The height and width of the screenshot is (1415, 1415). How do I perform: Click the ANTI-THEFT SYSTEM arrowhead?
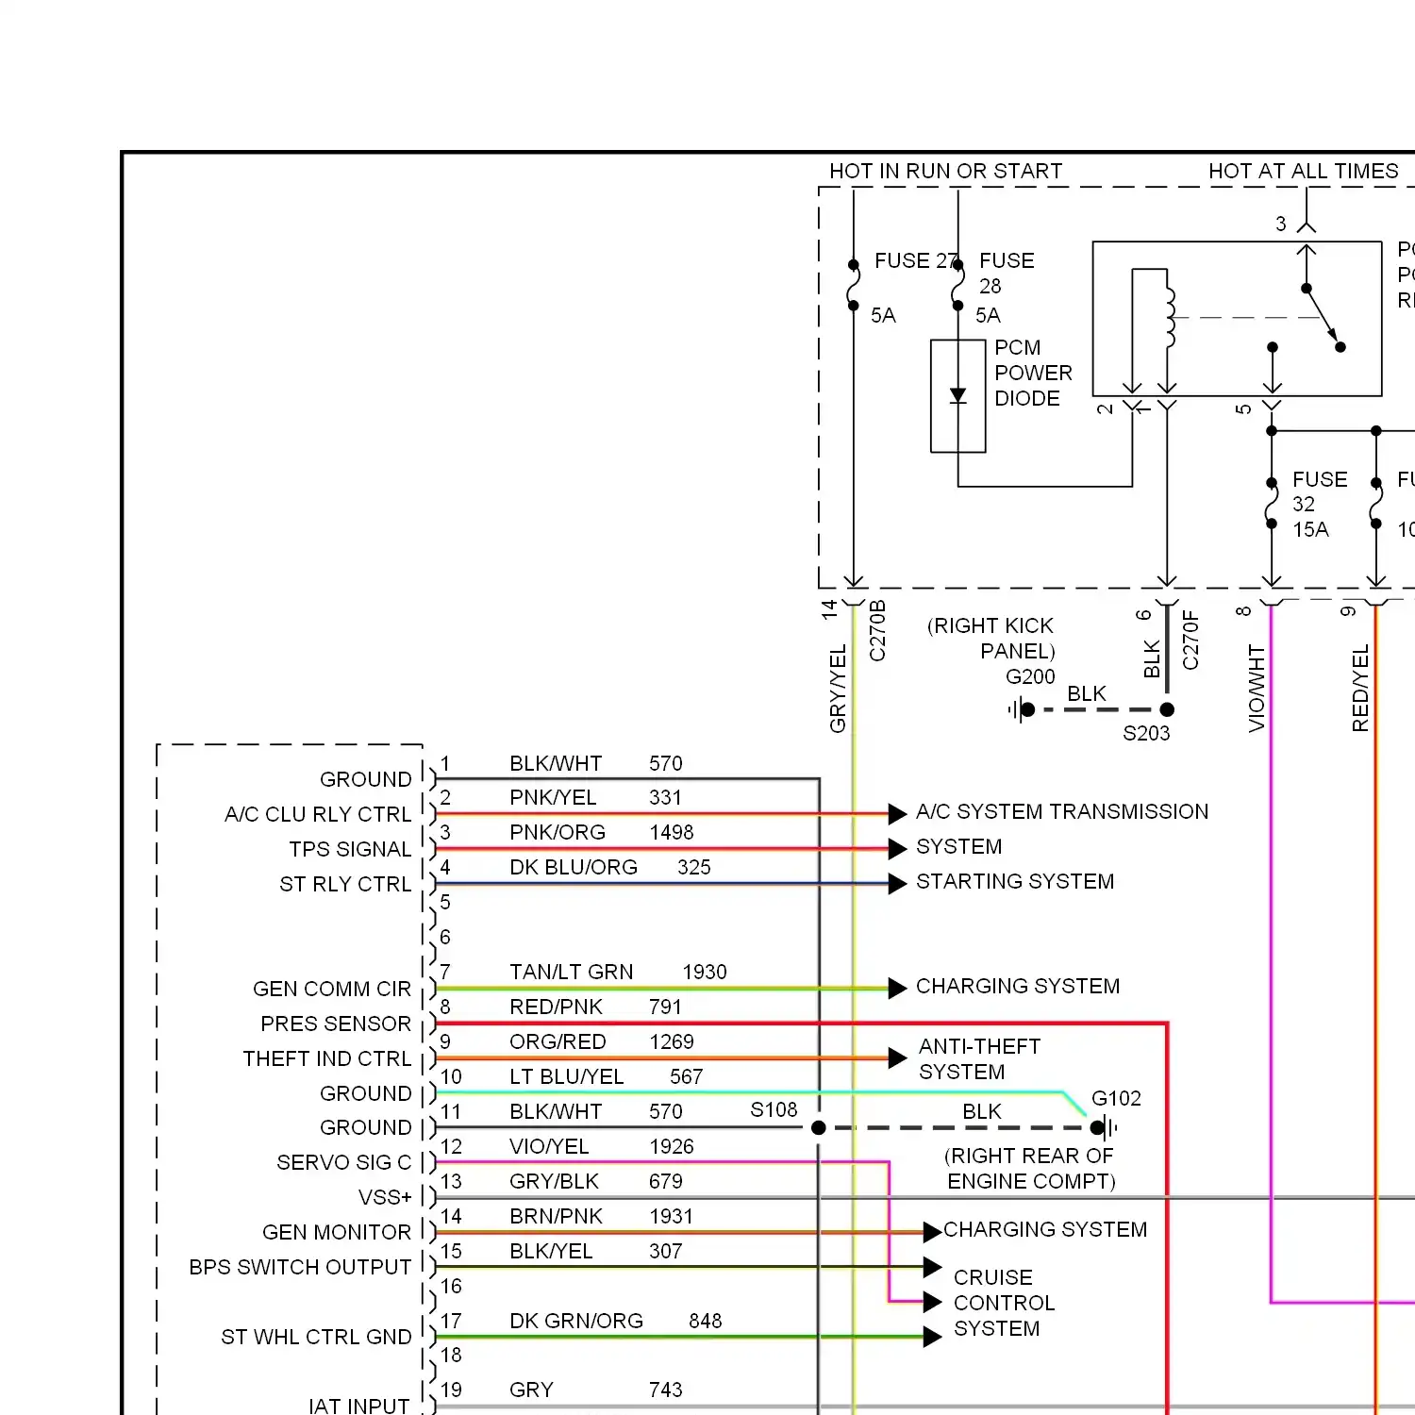(x=897, y=1058)
